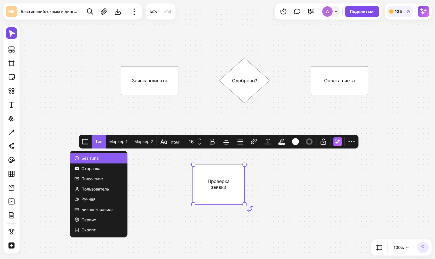The image size is (435, 259).
Task: Pick the Скрипт task type
Action: (99, 230)
